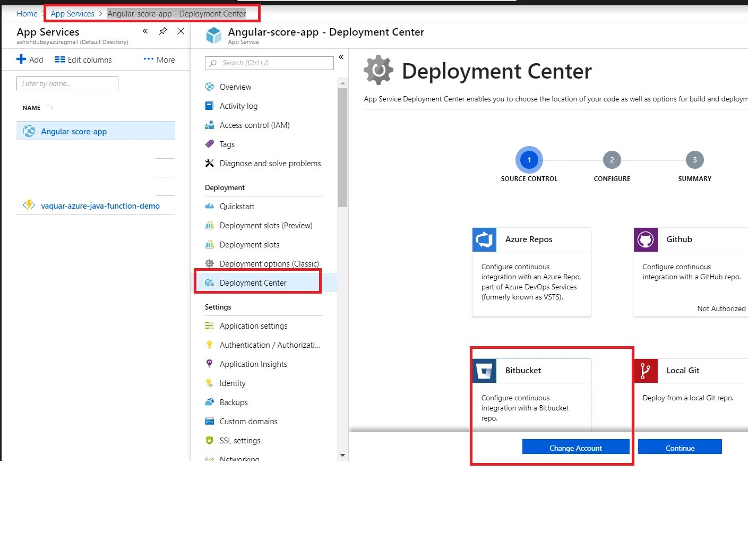Select step 1 Source Control
The height and width of the screenshot is (540, 748).
pos(529,160)
